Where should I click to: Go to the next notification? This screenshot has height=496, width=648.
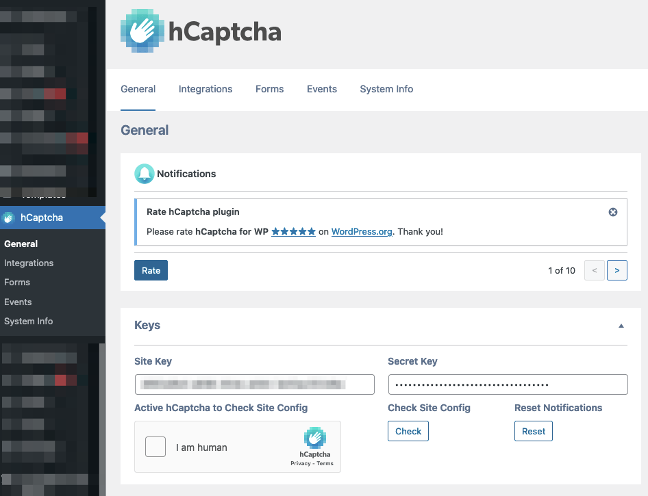617,270
